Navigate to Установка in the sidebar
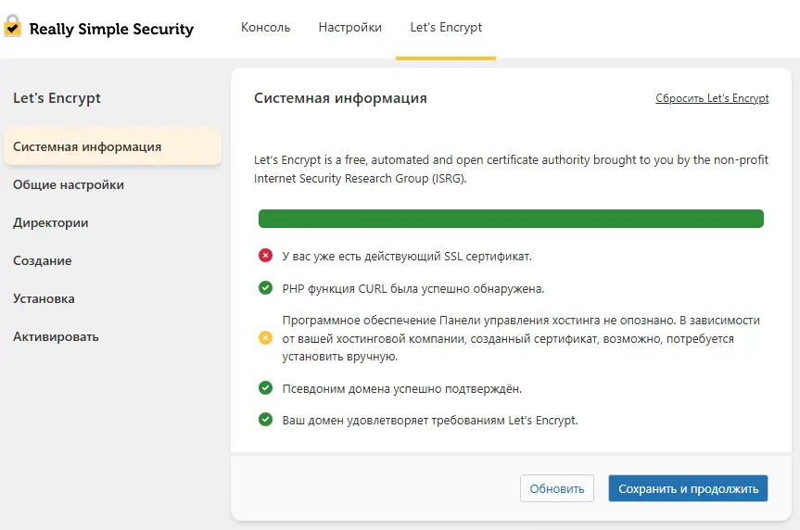This screenshot has height=530, width=800. coord(44,298)
